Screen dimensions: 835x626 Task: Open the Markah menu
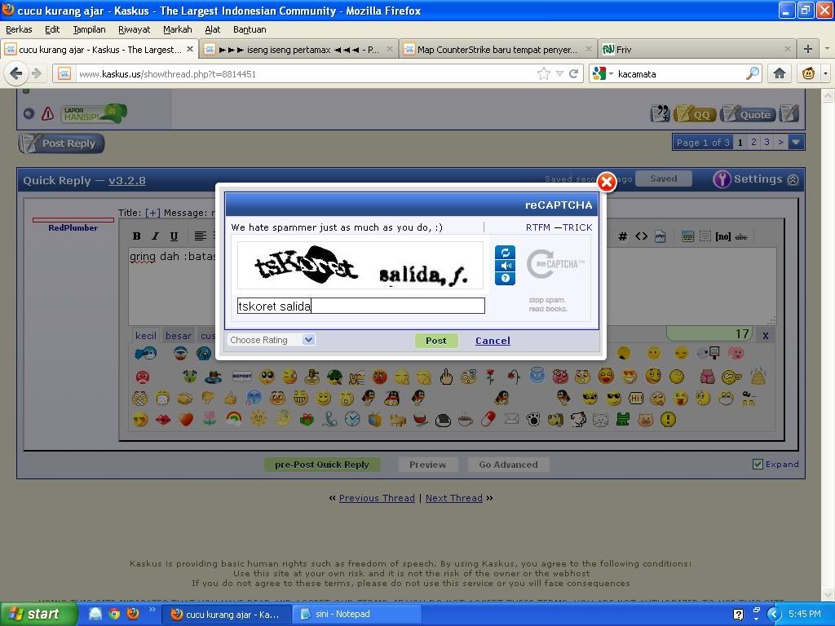pyautogui.click(x=177, y=29)
